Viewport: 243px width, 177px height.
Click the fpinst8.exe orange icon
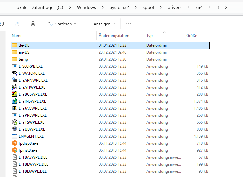point(15,150)
